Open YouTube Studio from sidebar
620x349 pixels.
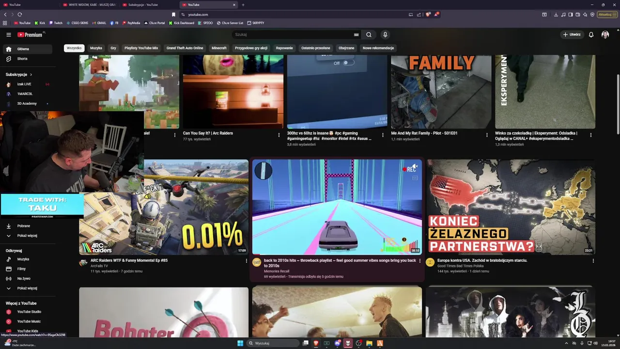[x=29, y=312]
